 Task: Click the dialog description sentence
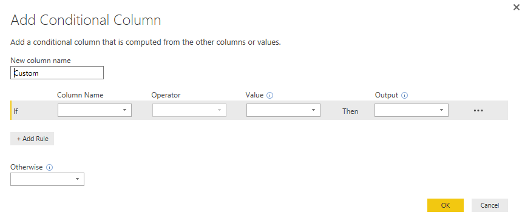pos(146,42)
